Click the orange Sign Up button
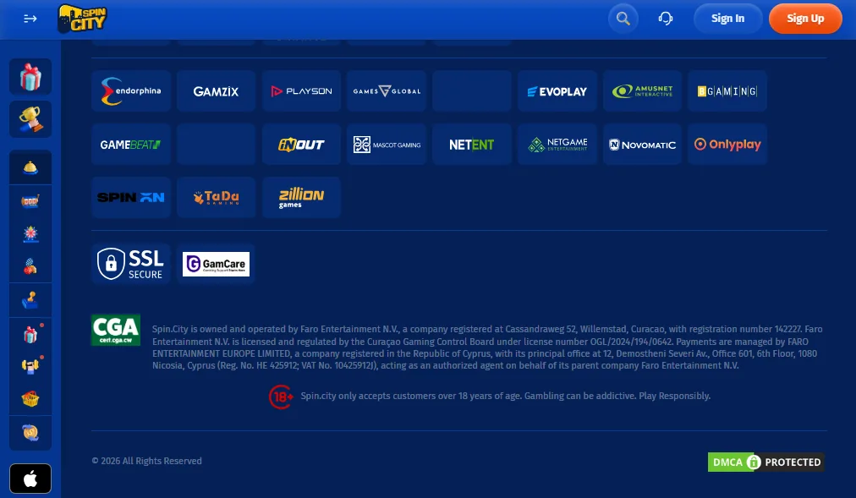This screenshot has width=856, height=498. tap(805, 19)
